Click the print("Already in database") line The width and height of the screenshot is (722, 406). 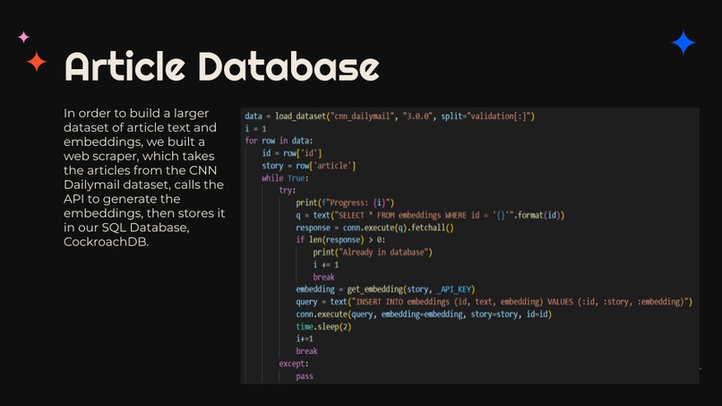tap(373, 252)
